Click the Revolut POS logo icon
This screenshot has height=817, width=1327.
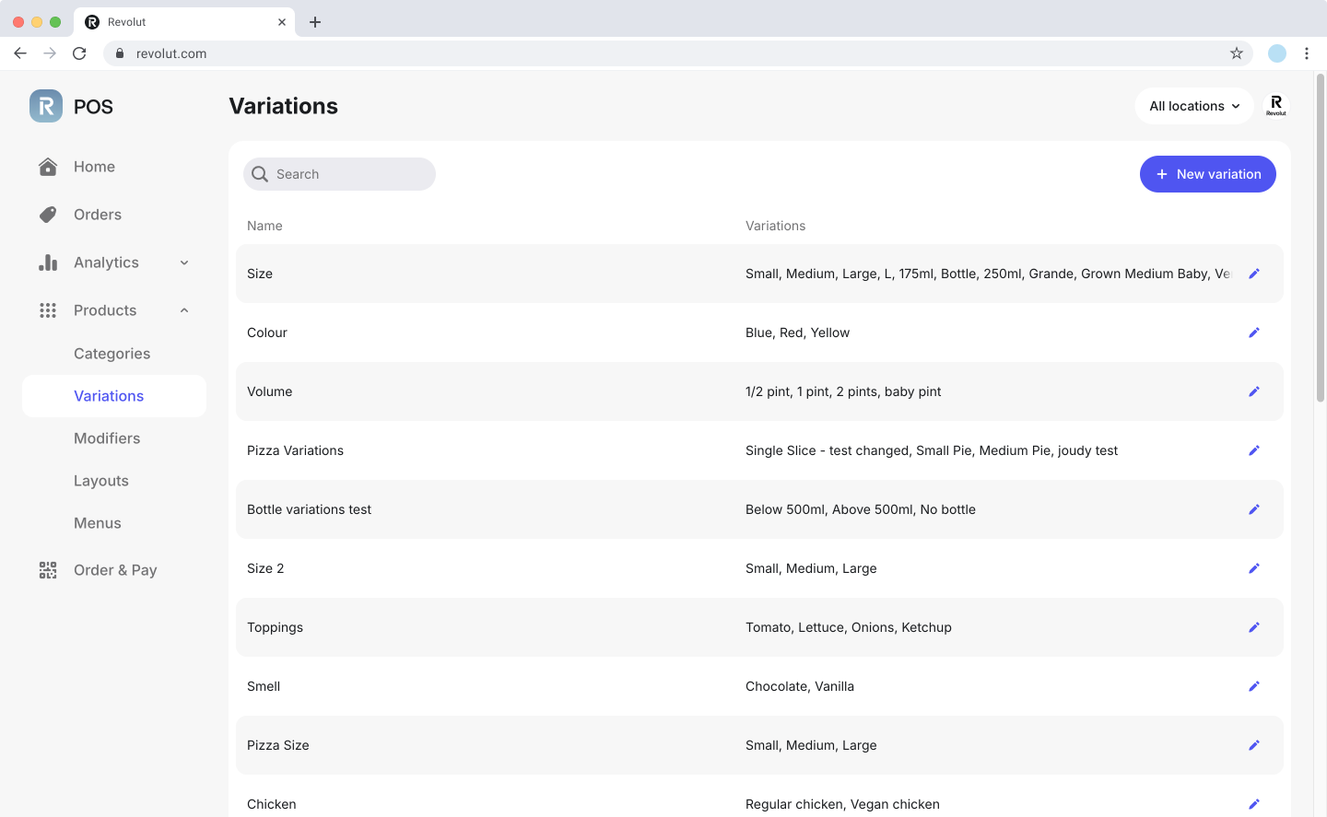pyautogui.click(x=46, y=106)
